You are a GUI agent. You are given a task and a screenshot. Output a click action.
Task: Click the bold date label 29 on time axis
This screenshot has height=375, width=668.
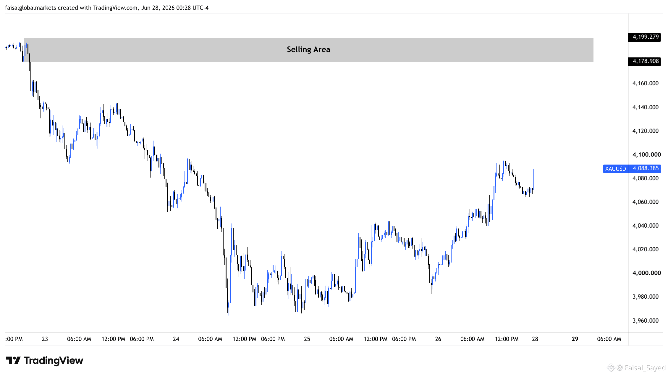575,339
